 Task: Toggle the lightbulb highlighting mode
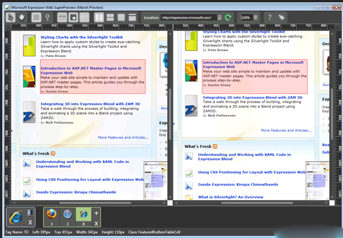point(48,18)
